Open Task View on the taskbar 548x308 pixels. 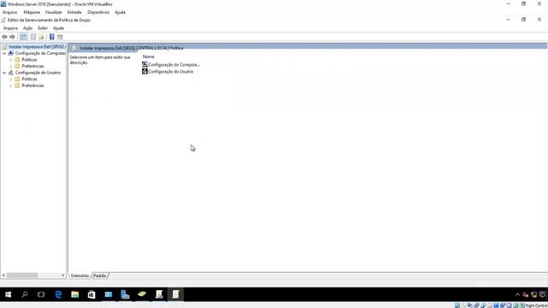(x=41, y=294)
